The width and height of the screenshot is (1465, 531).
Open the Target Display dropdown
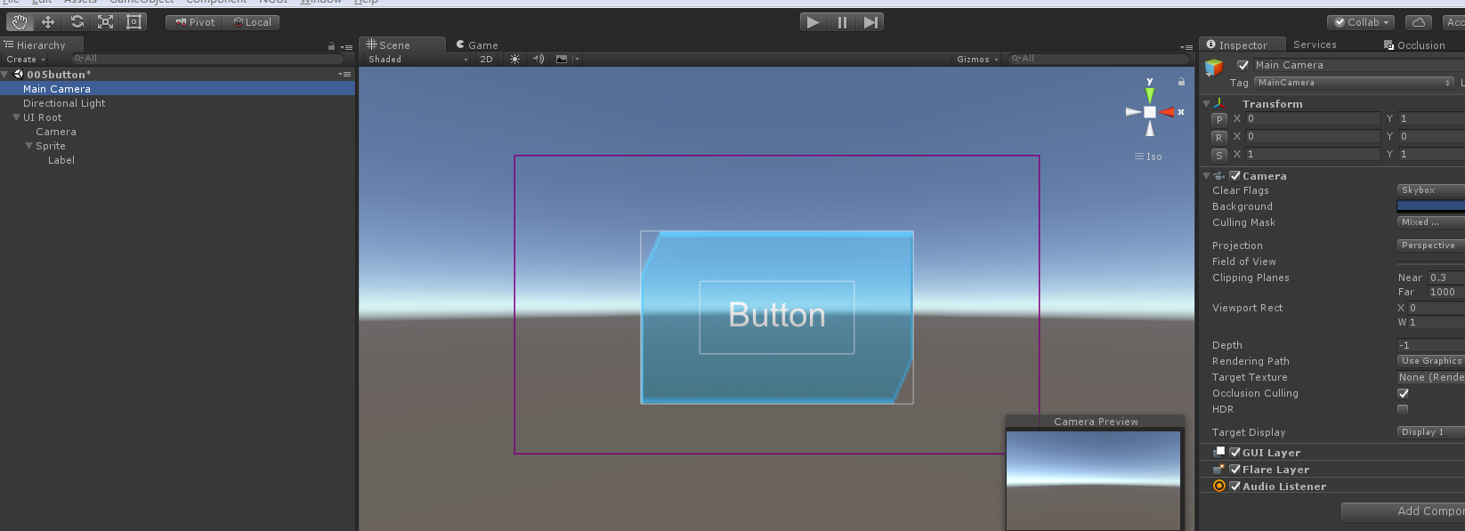1430,432
